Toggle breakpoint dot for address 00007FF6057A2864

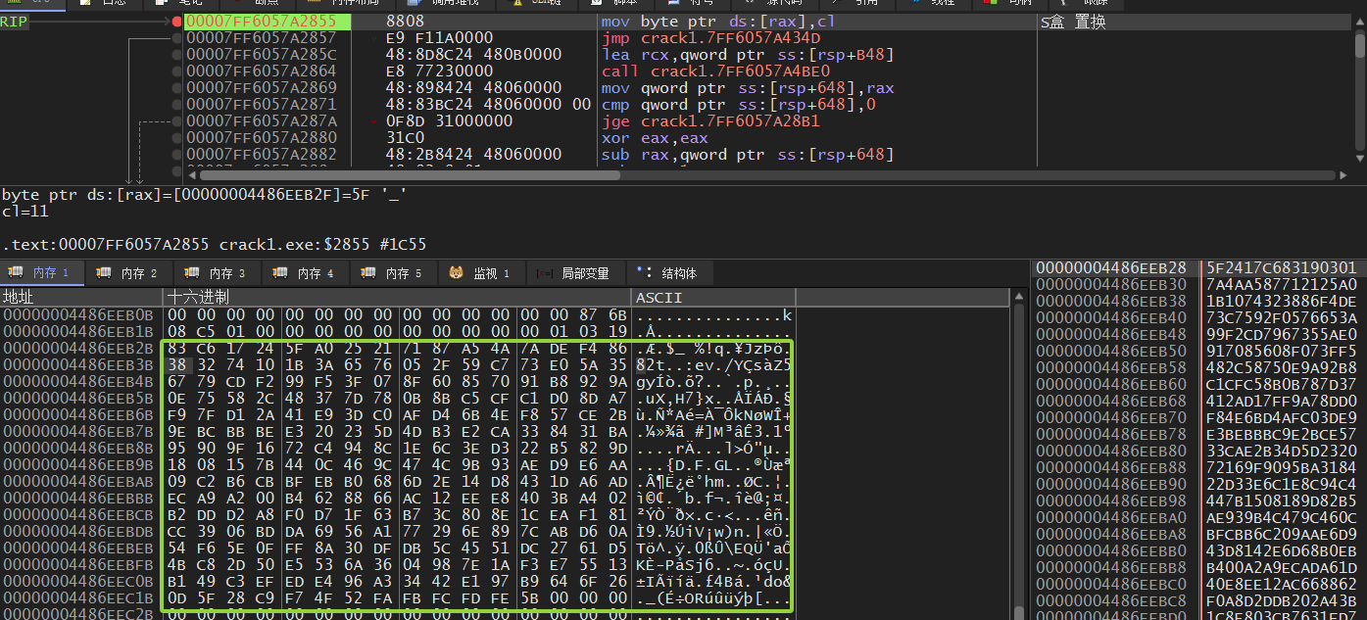click(x=175, y=72)
